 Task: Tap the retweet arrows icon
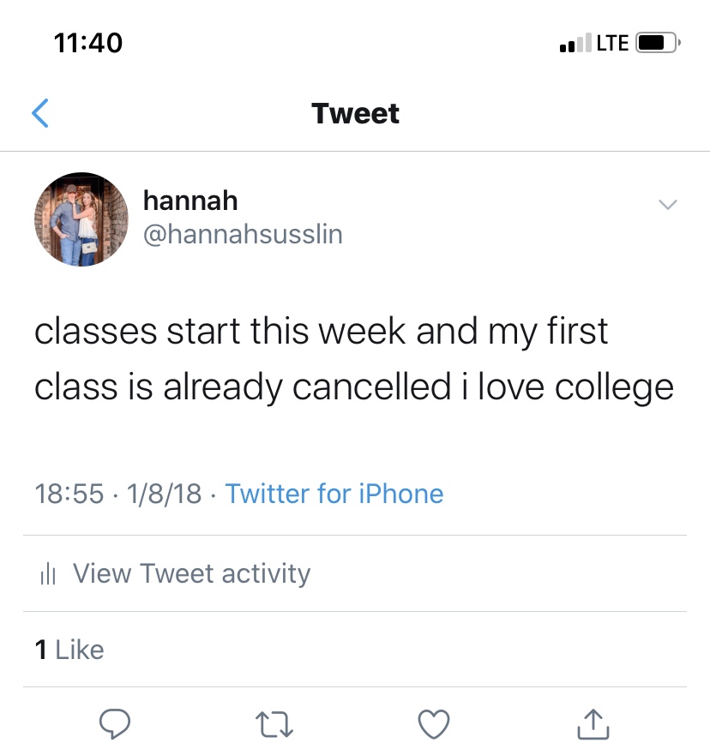[x=274, y=724]
